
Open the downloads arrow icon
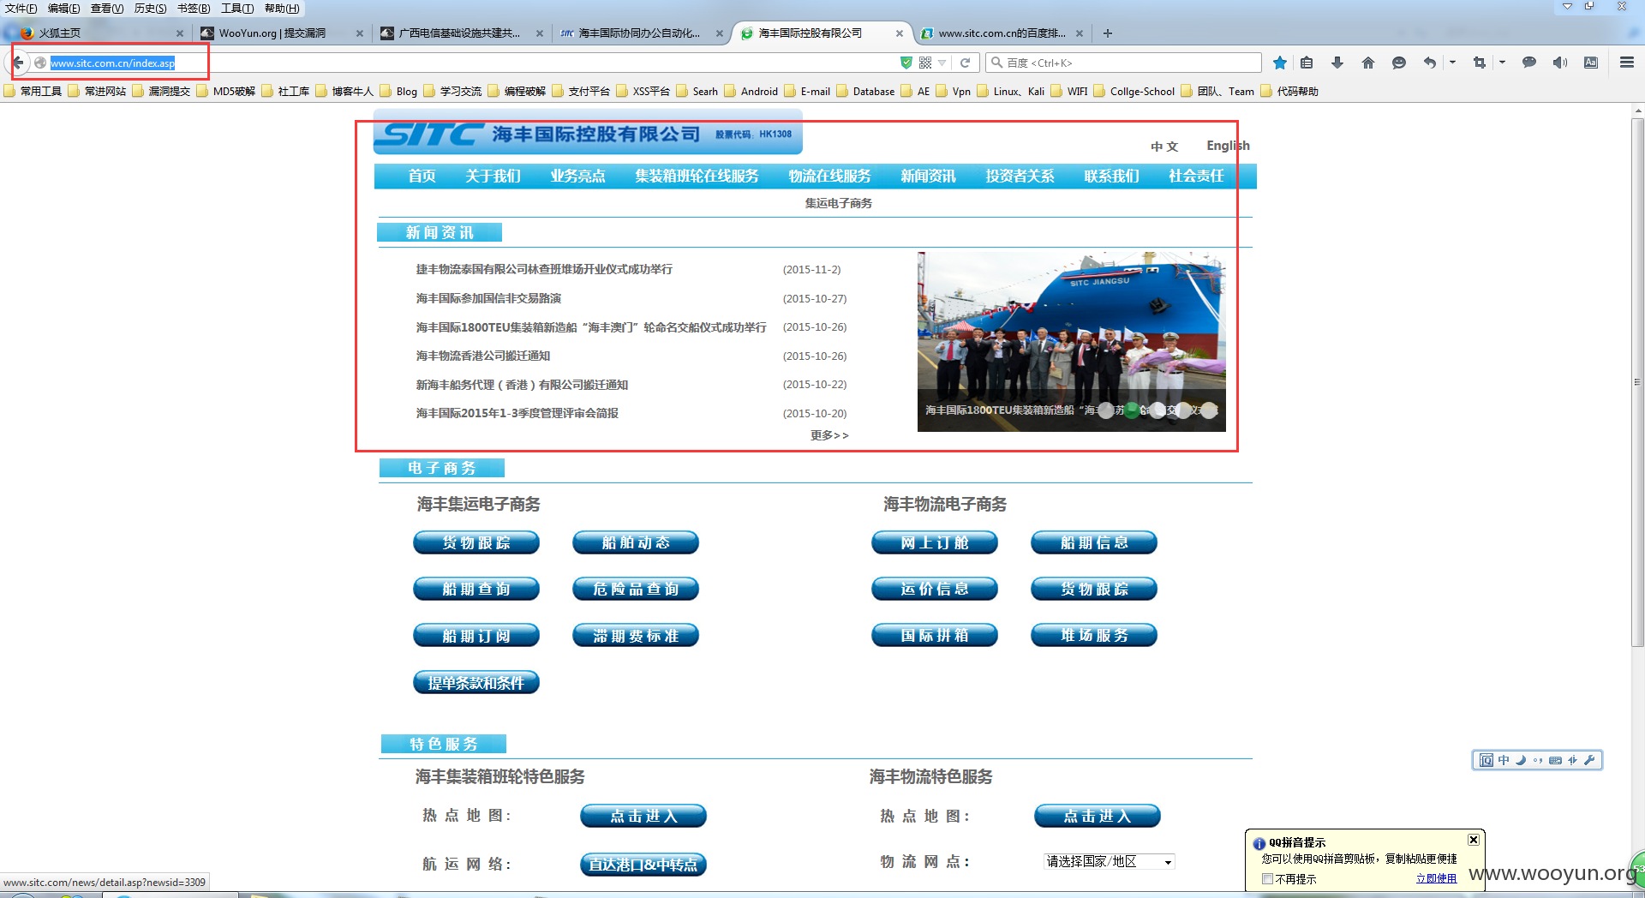[1337, 63]
